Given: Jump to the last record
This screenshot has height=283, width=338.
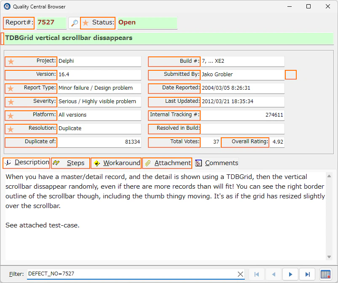Looking at the screenshot, I should tap(307, 274).
